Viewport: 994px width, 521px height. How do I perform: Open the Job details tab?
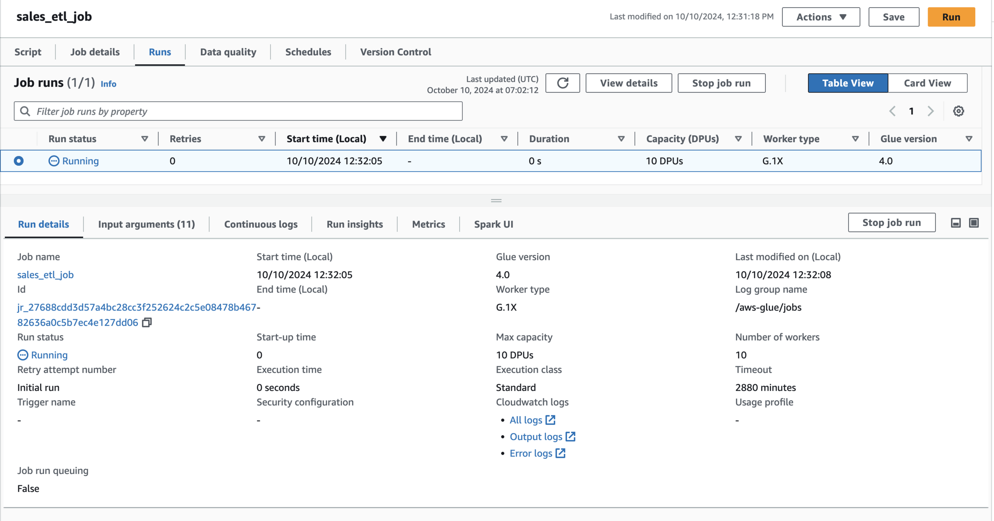[x=95, y=52]
